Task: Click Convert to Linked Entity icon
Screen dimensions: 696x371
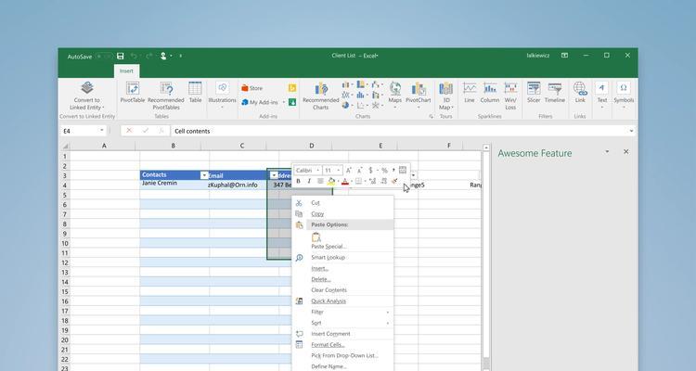Action: click(x=87, y=87)
